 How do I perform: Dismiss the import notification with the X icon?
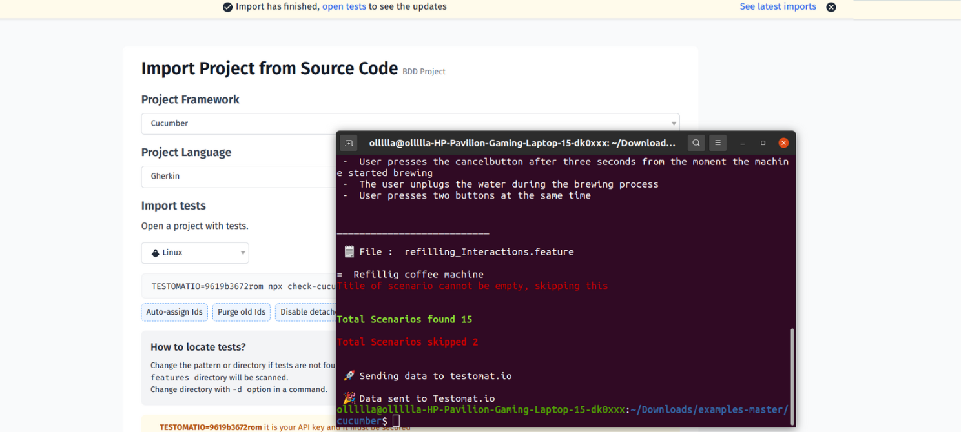pos(831,6)
